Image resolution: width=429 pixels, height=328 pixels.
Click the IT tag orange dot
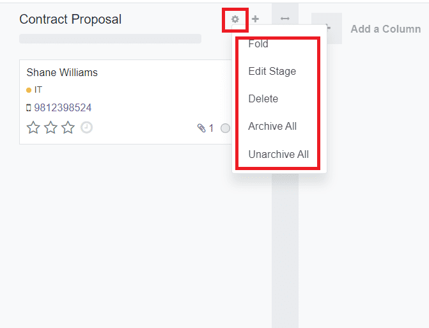pos(29,90)
